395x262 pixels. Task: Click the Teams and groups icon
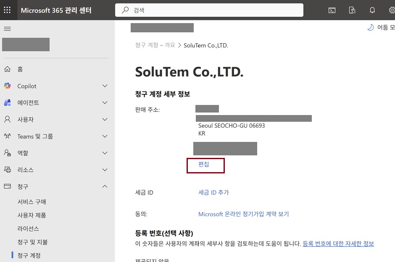coord(7,136)
